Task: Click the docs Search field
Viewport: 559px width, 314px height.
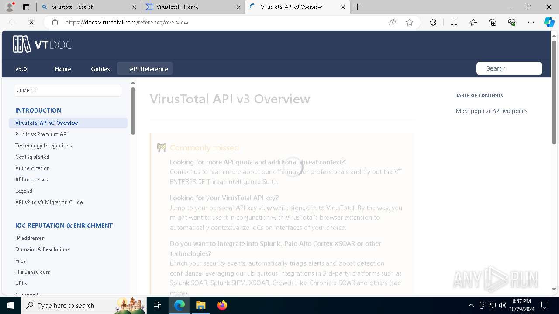Action: 509,68
